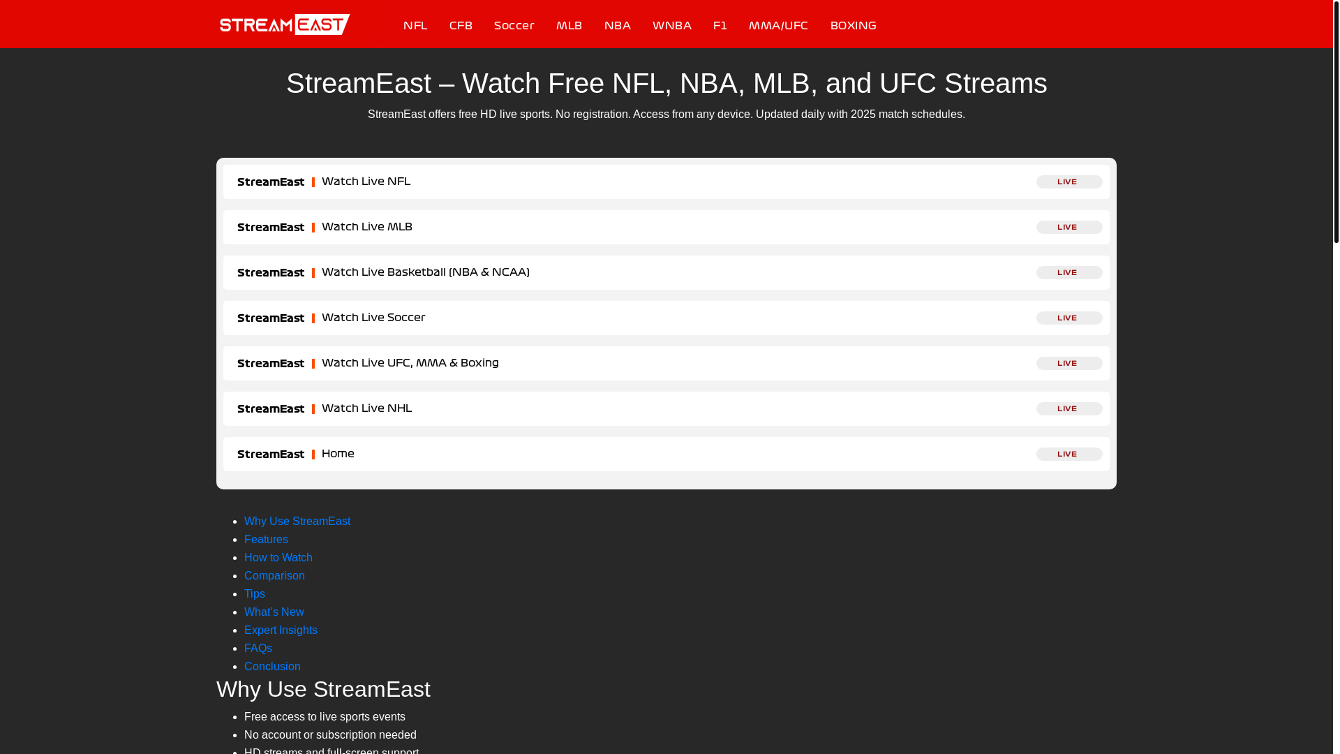
Task: Open the WNBA navigation link
Action: tap(672, 26)
